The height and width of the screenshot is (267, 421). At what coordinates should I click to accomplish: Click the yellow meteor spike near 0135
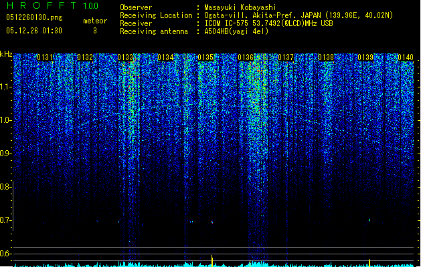[x=212, y=261]
